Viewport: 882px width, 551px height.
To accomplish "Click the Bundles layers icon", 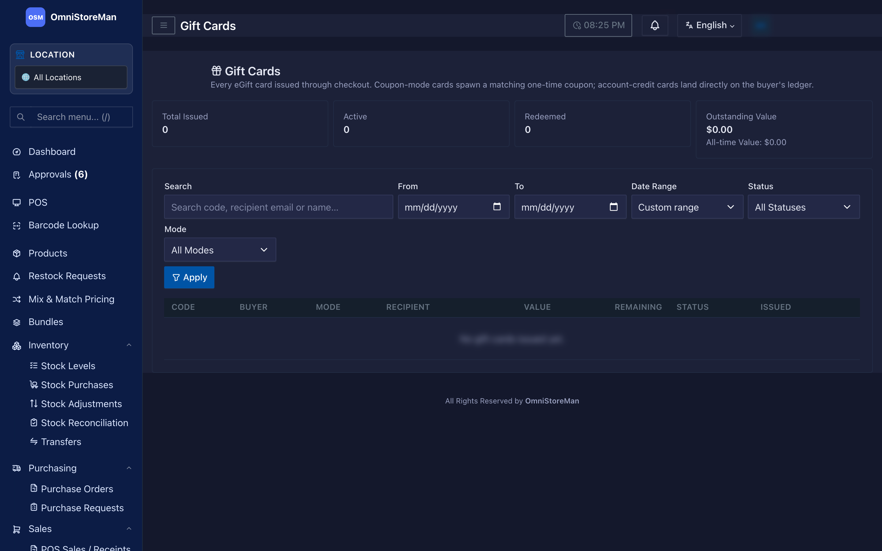I will [17, 322].
